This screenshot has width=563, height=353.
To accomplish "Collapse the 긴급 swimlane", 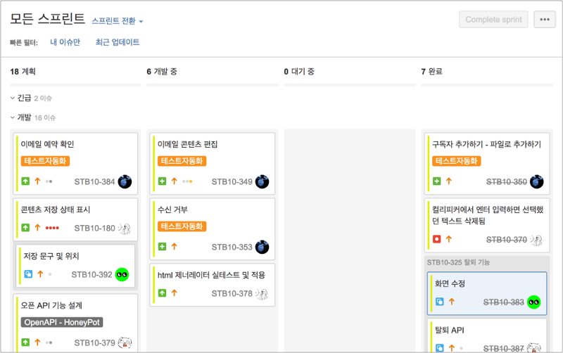I will click(13, 98).
